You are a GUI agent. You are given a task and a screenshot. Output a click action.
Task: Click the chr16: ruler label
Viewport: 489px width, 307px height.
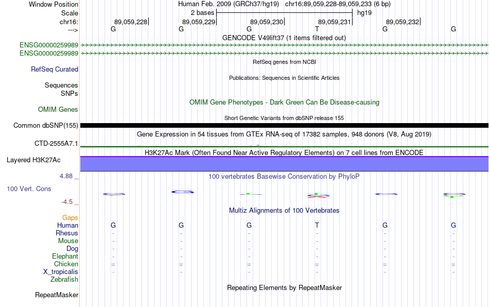[x=68, y=22]
